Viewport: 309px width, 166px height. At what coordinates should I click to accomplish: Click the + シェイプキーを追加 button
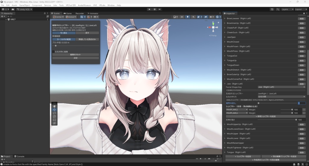243,156
